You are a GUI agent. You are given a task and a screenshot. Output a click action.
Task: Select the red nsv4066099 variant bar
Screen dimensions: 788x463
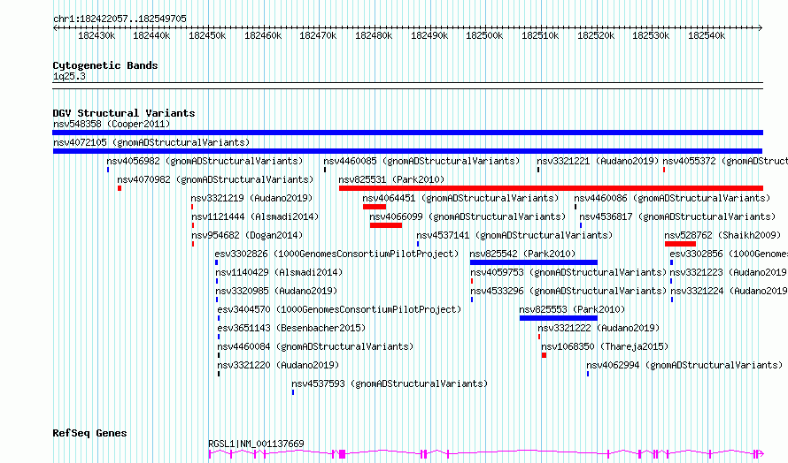click(386, 225)
